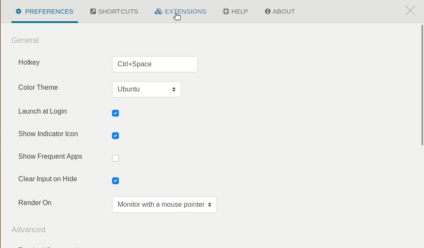Uncheck Clear Input on Hide
The height and width of the screenshot is (248, 424).
(115, 181)
